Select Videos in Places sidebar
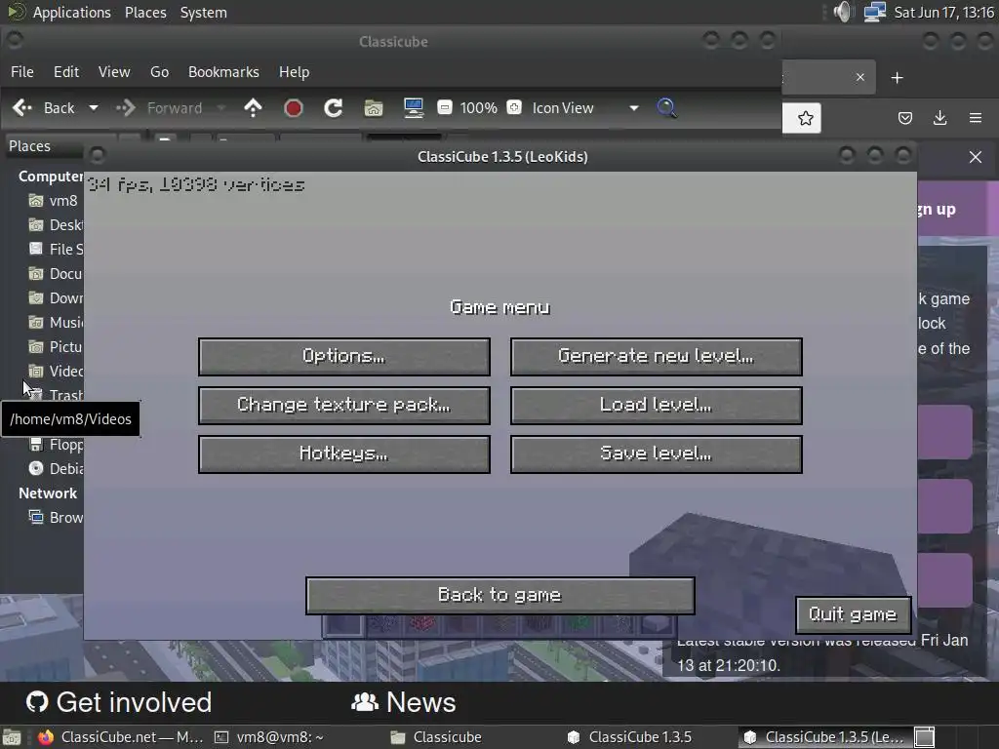Viewport: 999px width, 749px height. (x=56, y=372)
